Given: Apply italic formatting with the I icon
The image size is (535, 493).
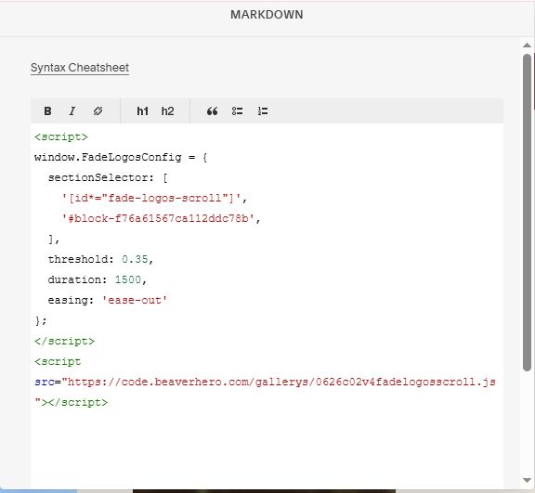Looking at the screenshot, I should pyautogui.click(x=72, y=110).
